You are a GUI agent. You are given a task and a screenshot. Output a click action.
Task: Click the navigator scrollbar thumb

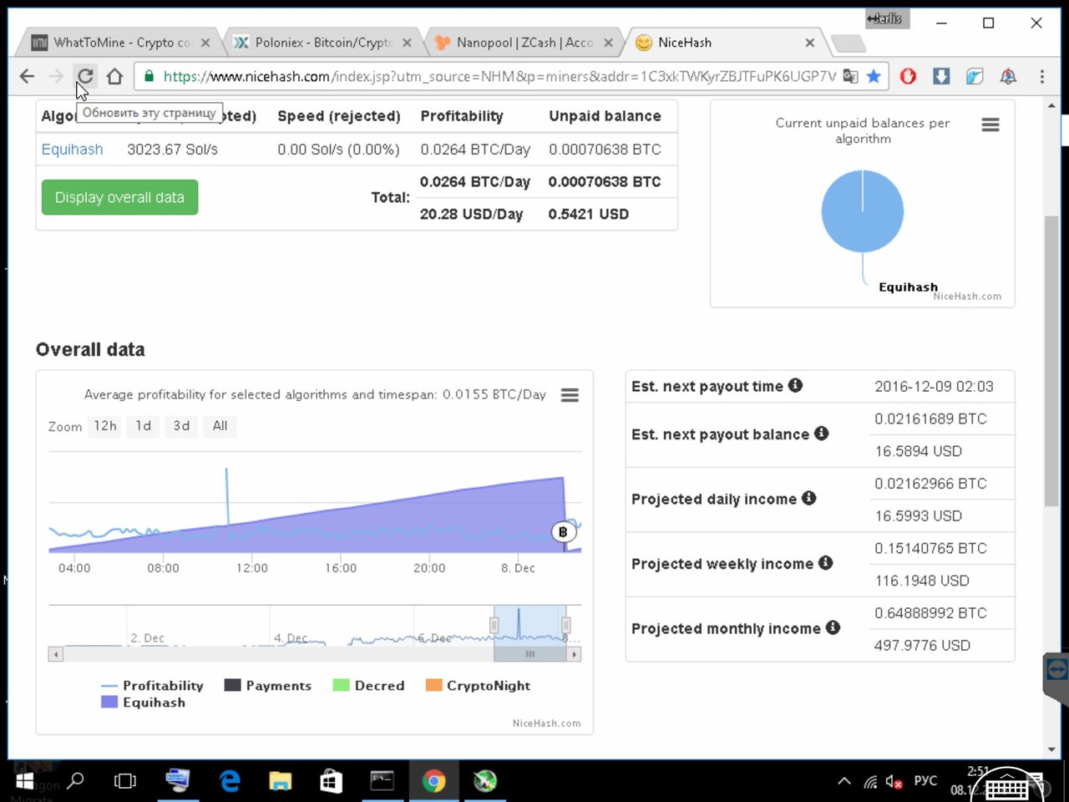(530, 654)
